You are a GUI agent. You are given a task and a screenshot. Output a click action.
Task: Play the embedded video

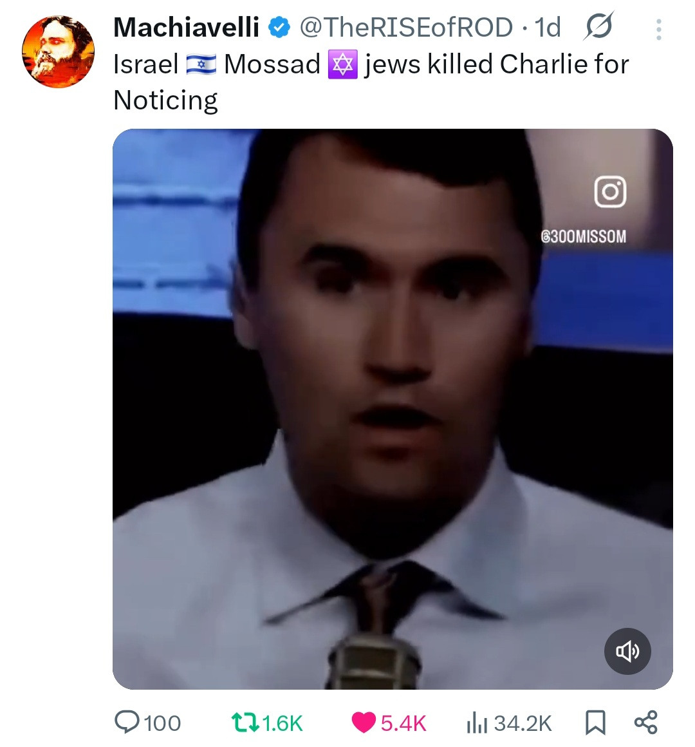[x=393, y=409]
